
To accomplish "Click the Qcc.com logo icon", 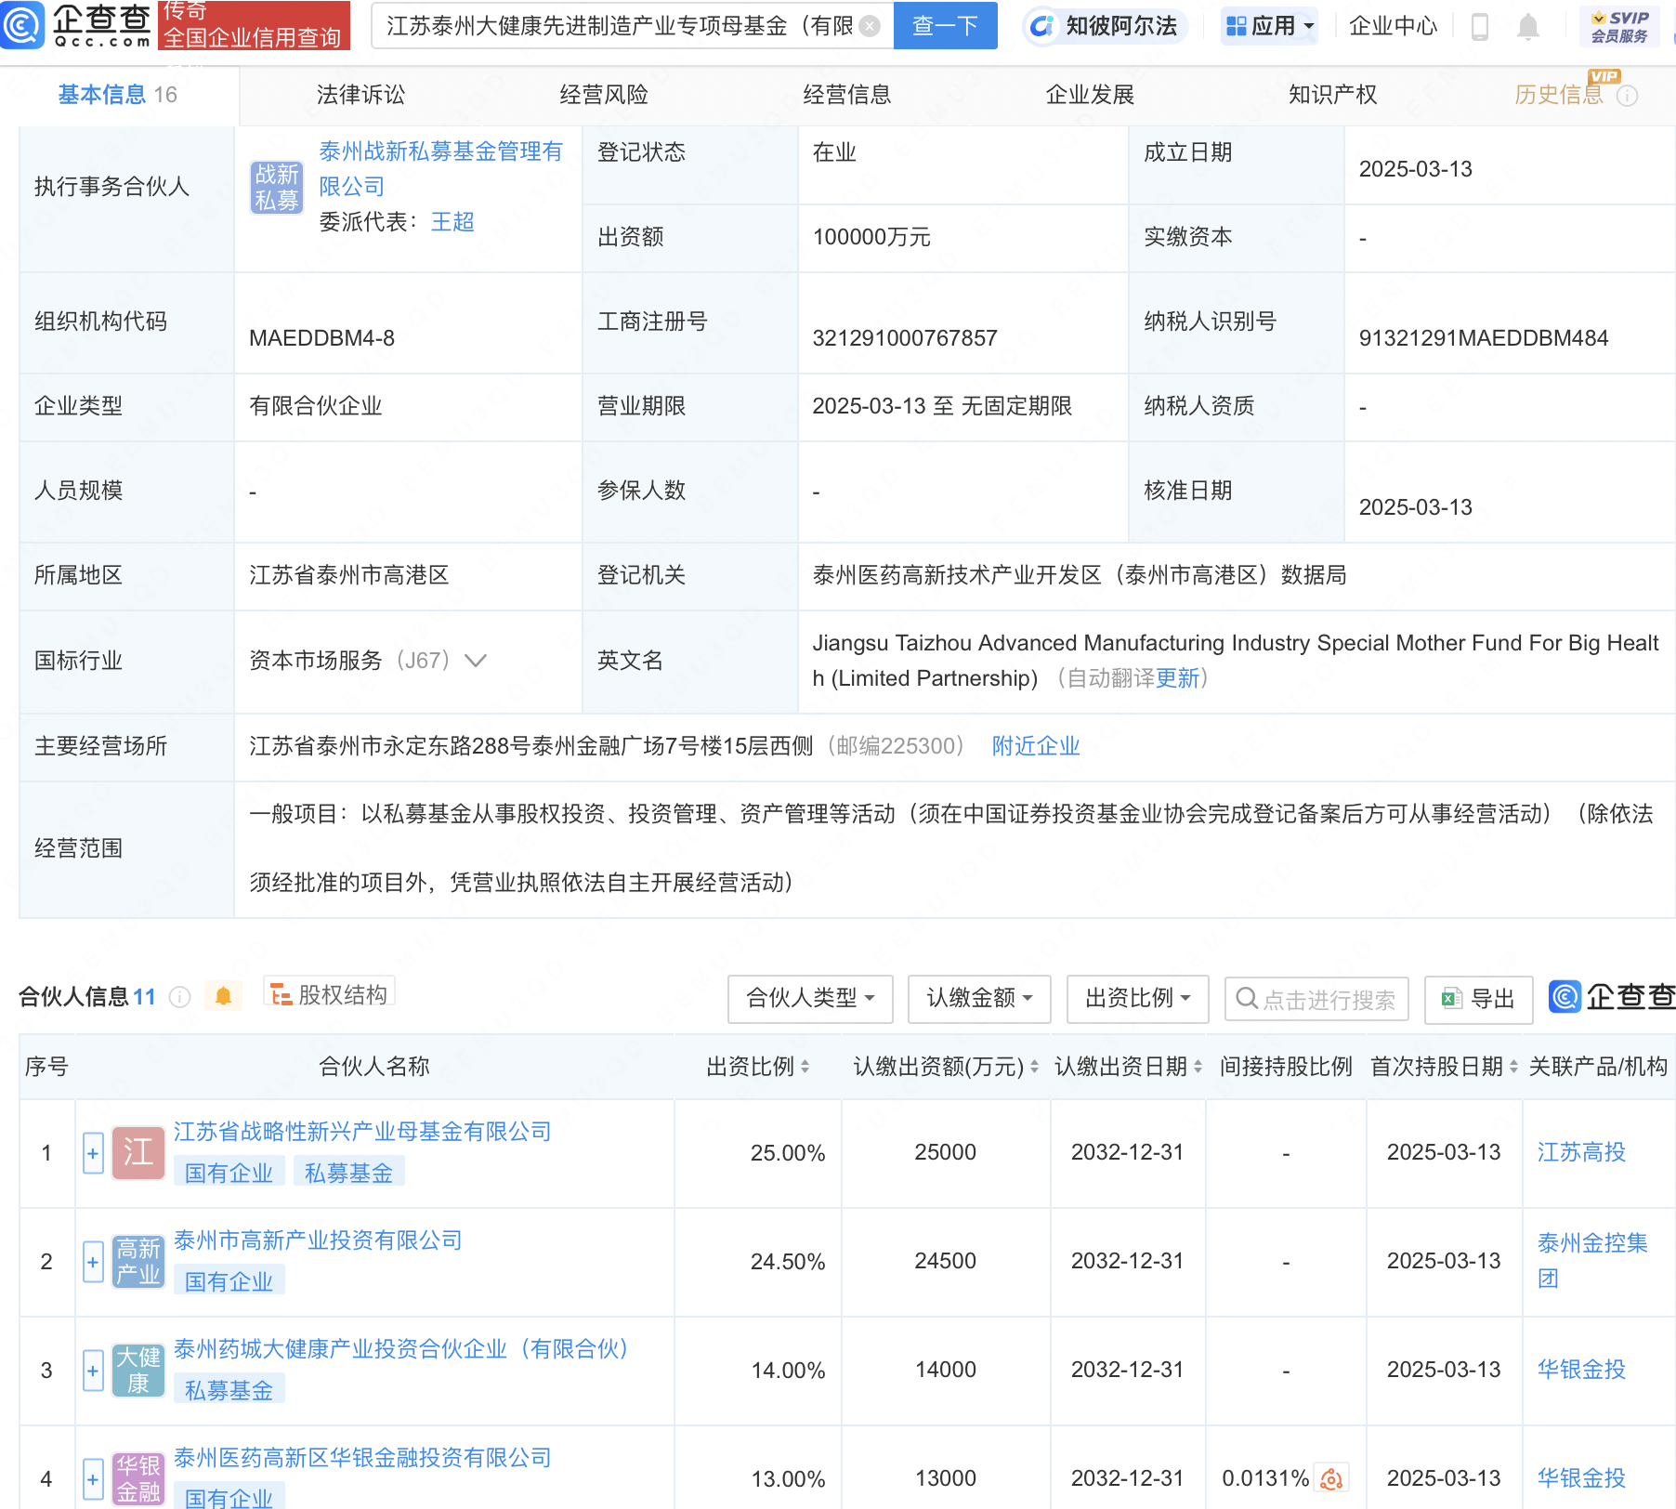I will [22, 25].
